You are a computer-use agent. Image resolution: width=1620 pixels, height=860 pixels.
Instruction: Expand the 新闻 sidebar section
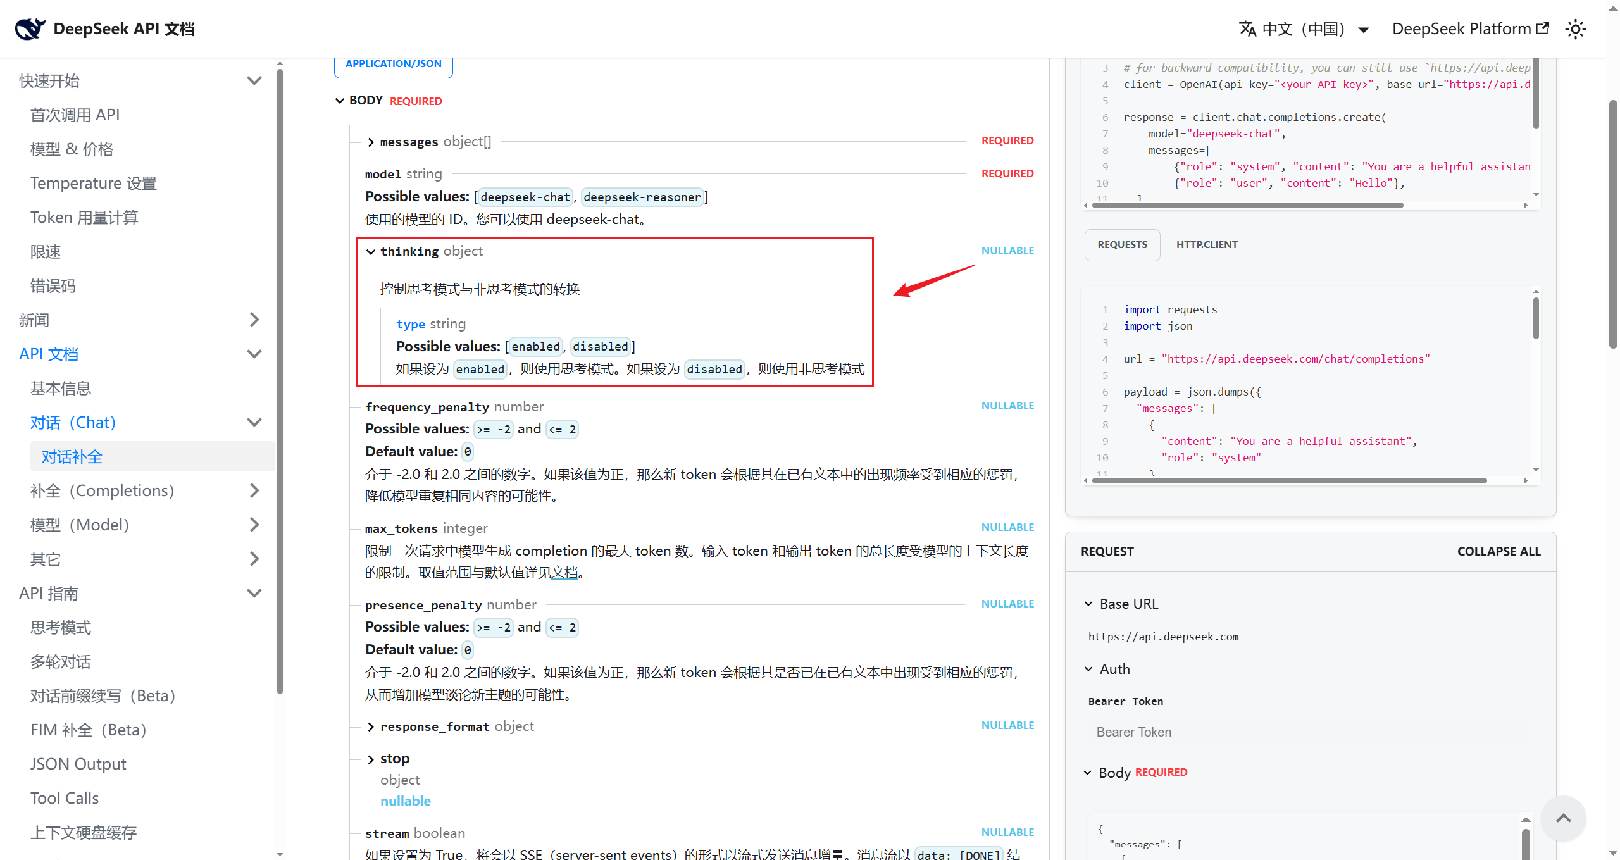click(254, 320)
